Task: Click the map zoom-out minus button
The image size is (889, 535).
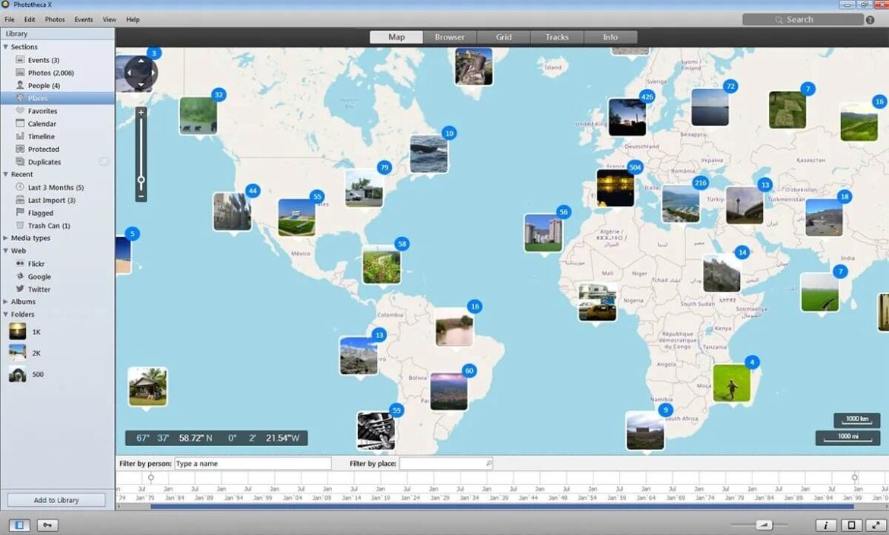Action: [x=141, y=196]
